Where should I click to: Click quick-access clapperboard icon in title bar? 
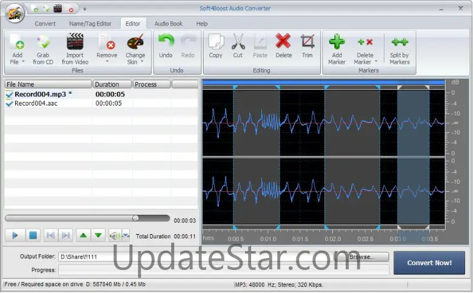tap(58, 8)
